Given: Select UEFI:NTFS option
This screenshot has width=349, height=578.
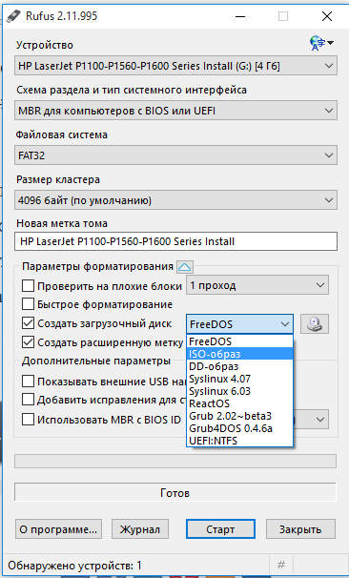Looking at the screenshot, I should point(240,441).
